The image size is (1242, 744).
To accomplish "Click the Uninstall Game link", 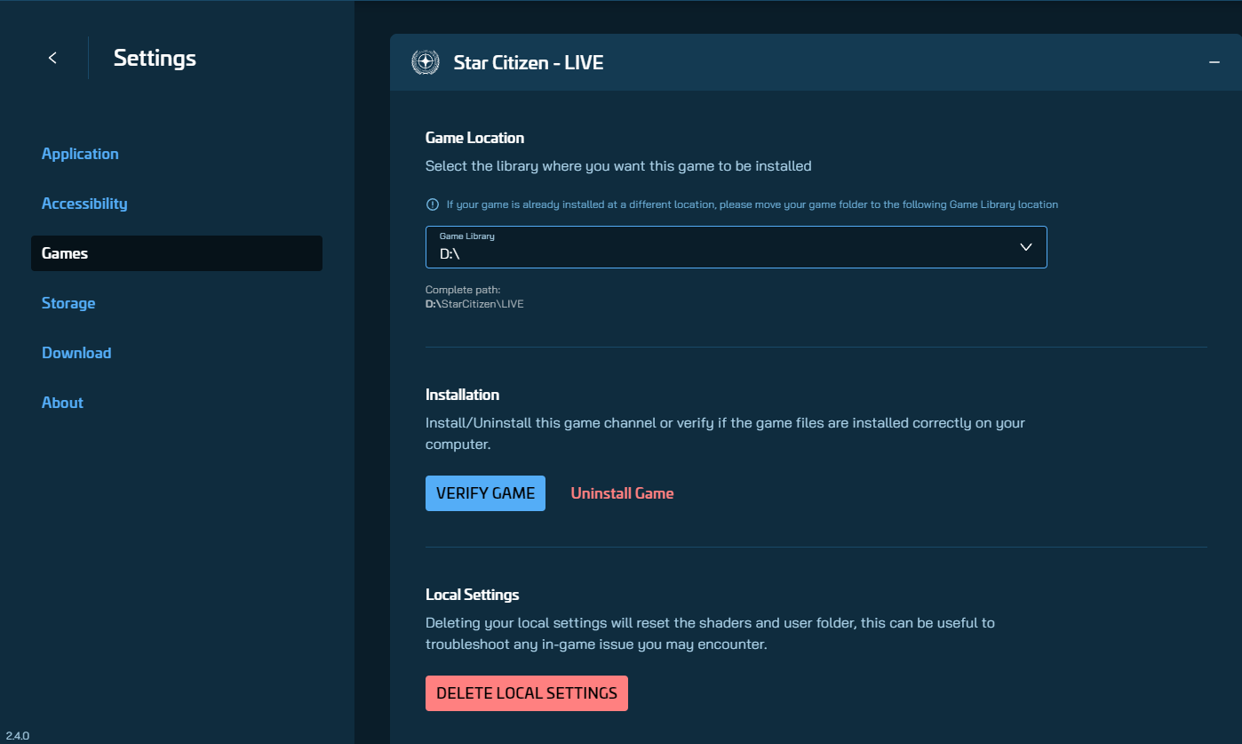I will pos(622,493).
